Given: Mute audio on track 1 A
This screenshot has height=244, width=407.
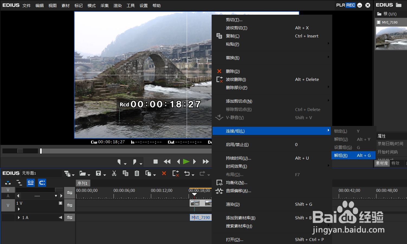Looking at the screenshot, I should point(60,217).
